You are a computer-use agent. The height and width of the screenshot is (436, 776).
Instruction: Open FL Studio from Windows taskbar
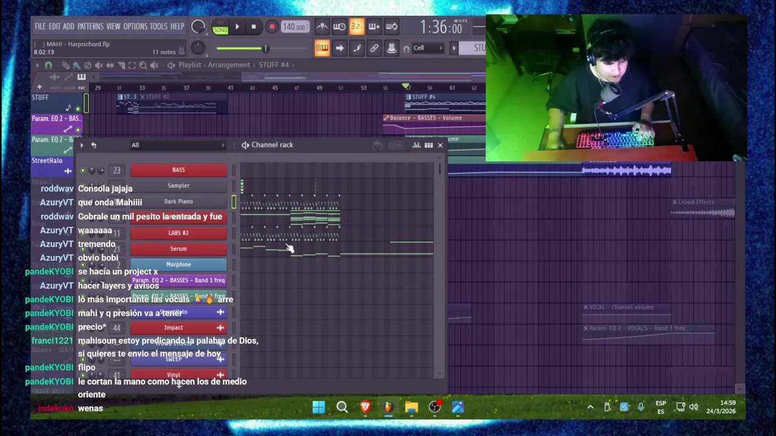click(x=388, y=407)
